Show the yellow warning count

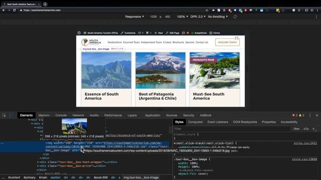pos(301,115)
